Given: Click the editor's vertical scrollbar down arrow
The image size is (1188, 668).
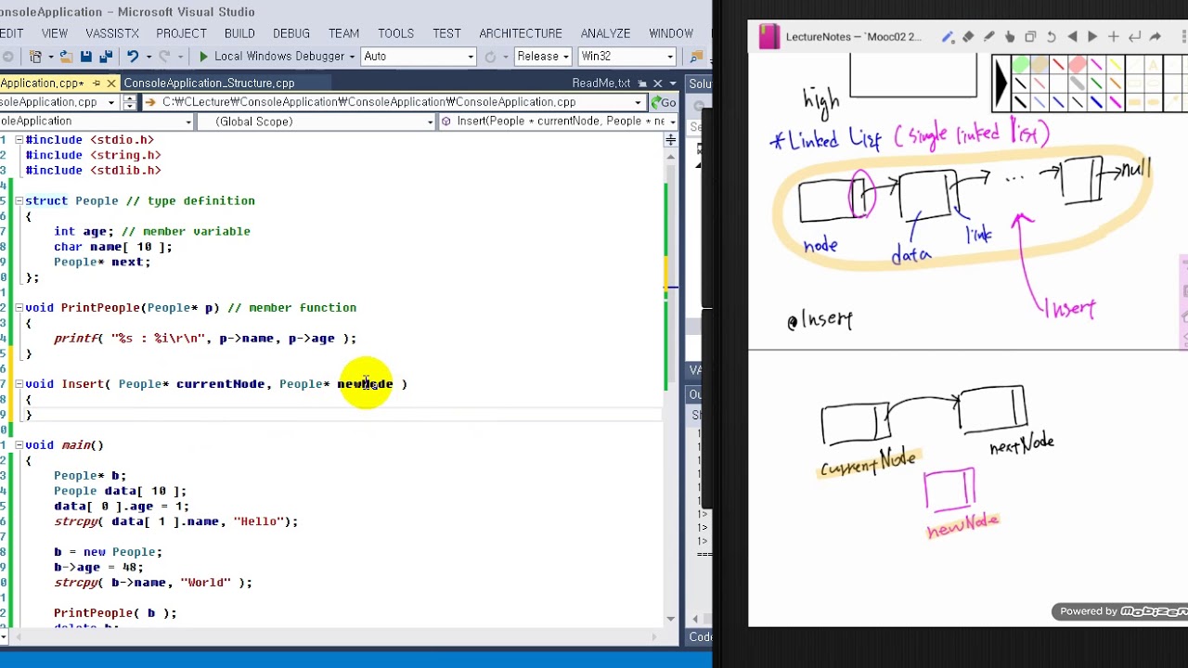Looking at the screenshot, I should tap(671, 619).
